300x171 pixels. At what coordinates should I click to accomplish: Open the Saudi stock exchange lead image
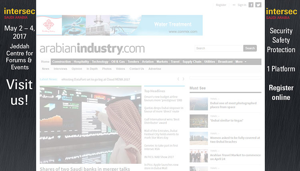pyautogui.click(x=90, y=125)
